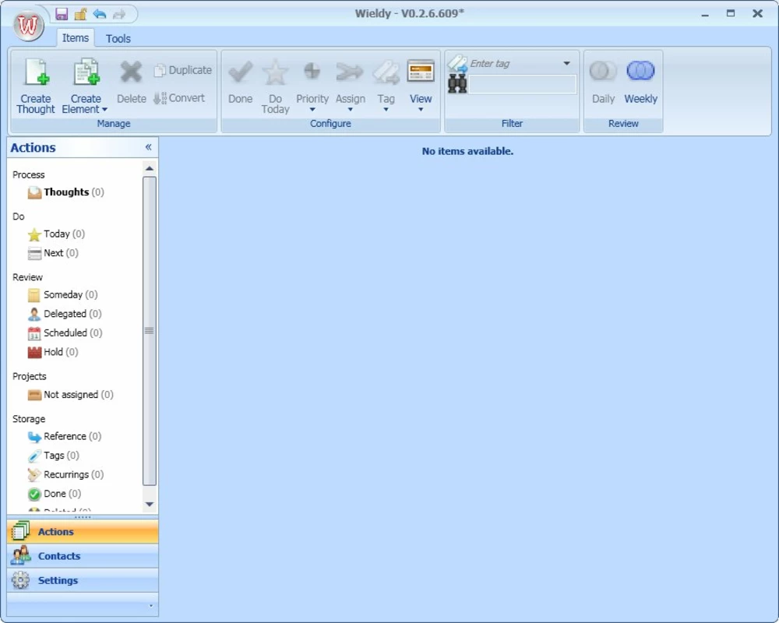This screenshot has width=779, height=623.
Task: Click the Create Element icon
Action: (86, 72)
